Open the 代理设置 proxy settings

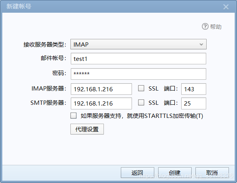point(87,129)
